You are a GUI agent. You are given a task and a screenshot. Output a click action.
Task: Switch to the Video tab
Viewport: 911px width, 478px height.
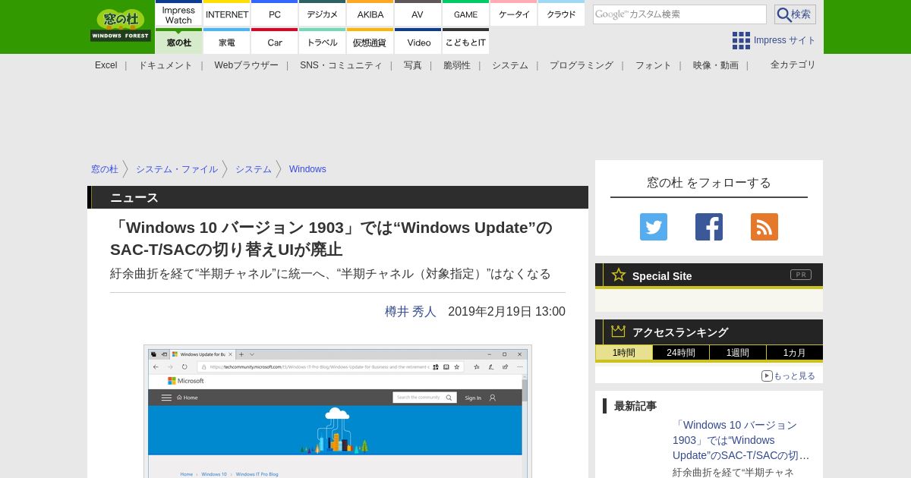[418, 42]
